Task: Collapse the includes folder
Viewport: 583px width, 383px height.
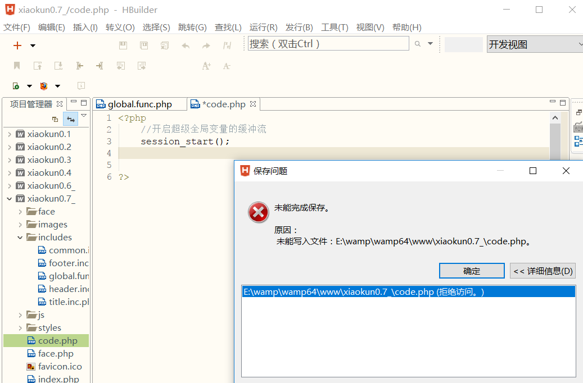Action: pyautogui.click(x=20, y=238)
